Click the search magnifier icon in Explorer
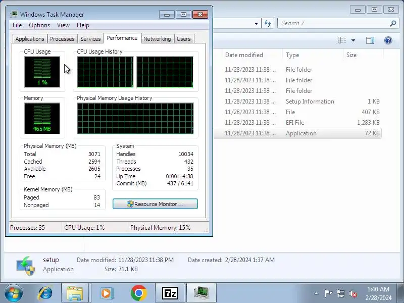Viewport: 404px width, 303px height. click(393, 23)
